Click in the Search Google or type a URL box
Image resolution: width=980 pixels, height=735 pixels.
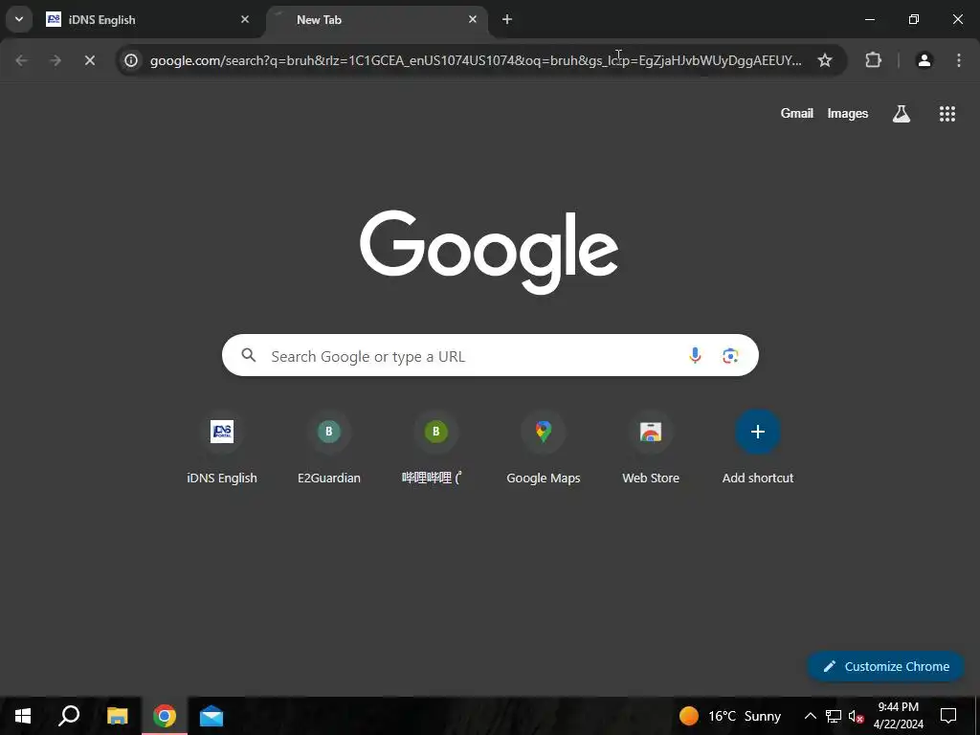490,356
